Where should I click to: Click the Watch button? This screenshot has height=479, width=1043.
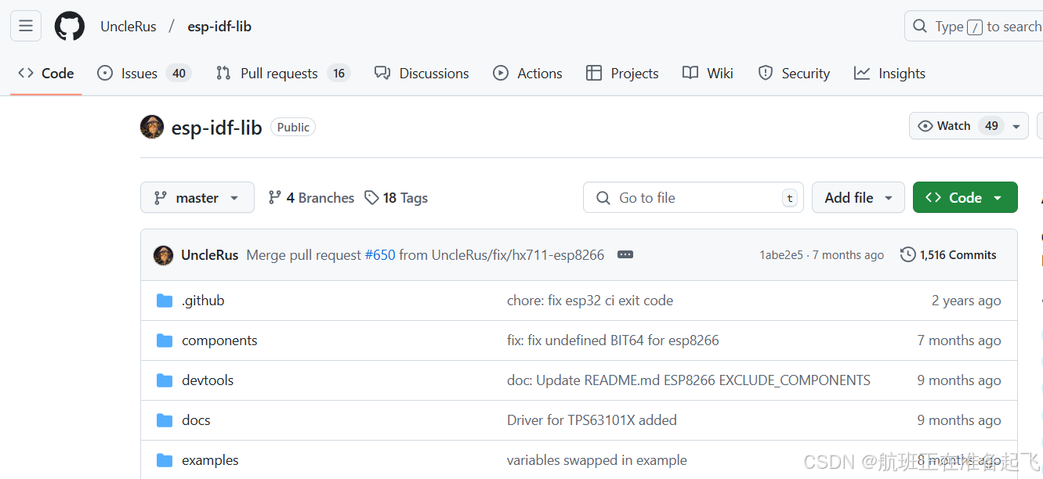957,126
